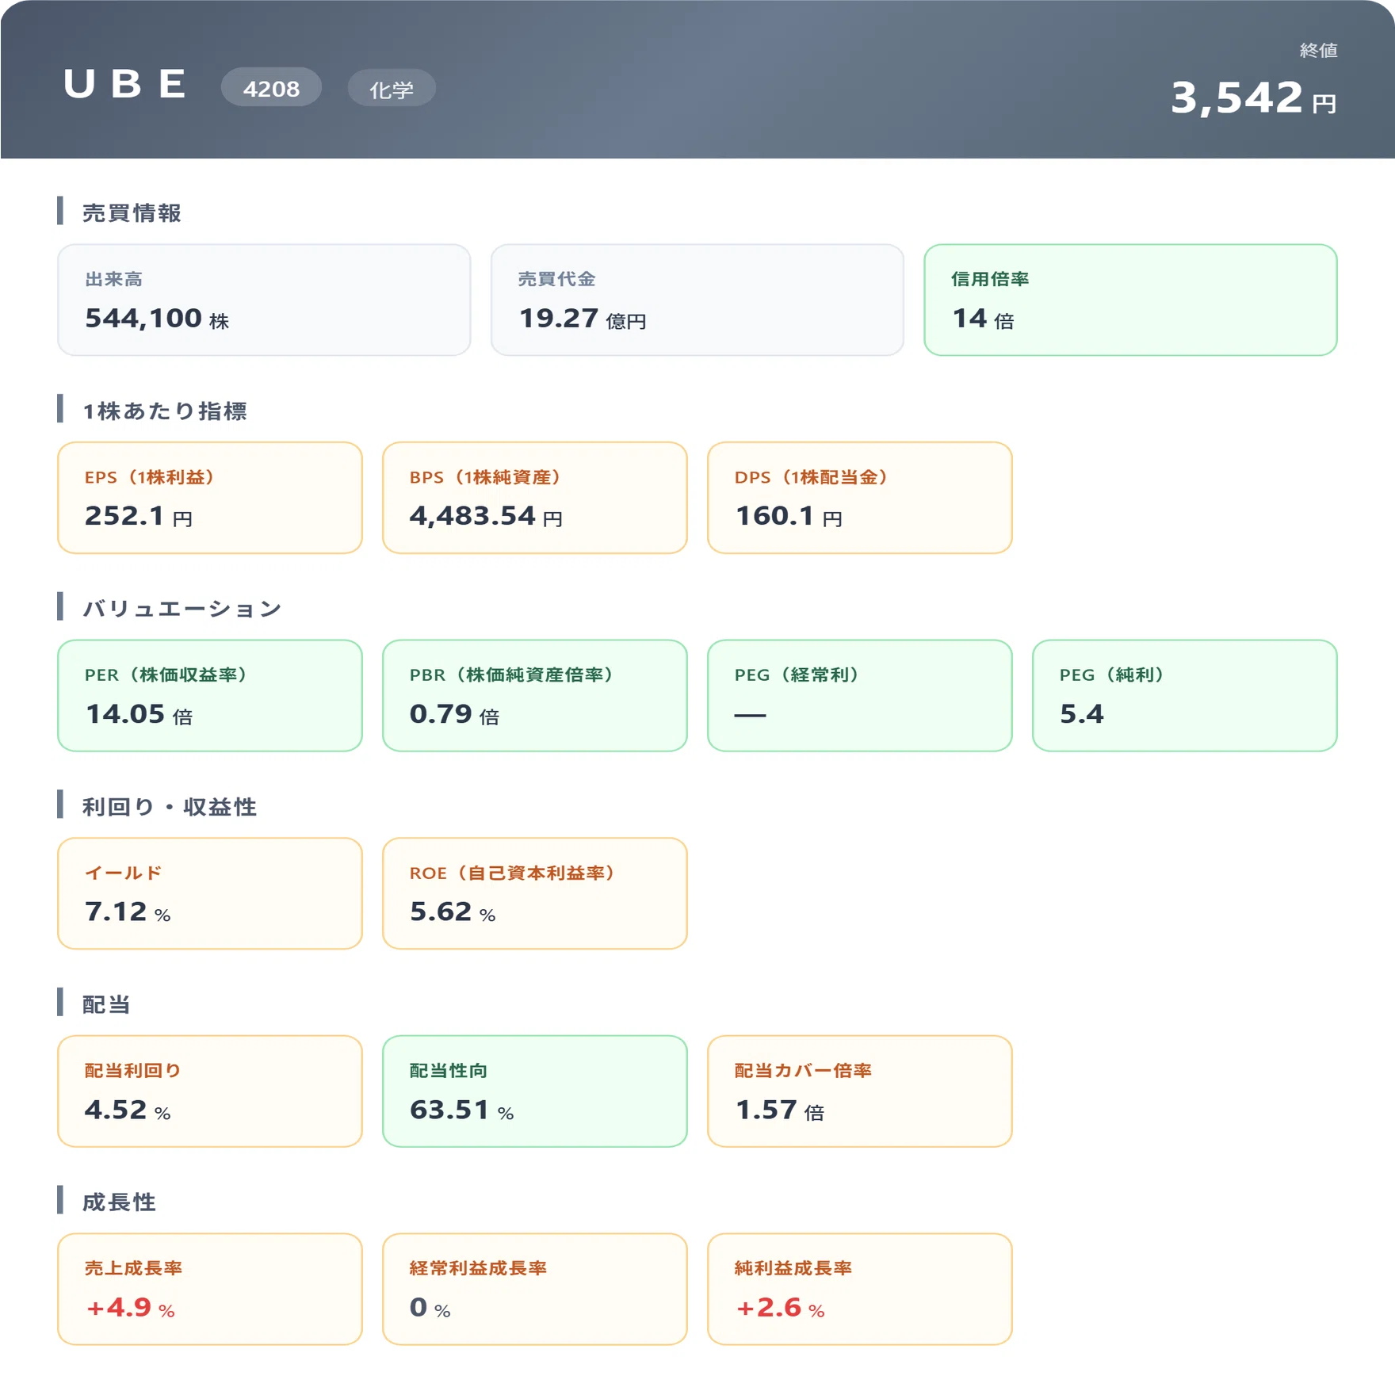Click the 純利益成長率 label

click(793, 1268)
